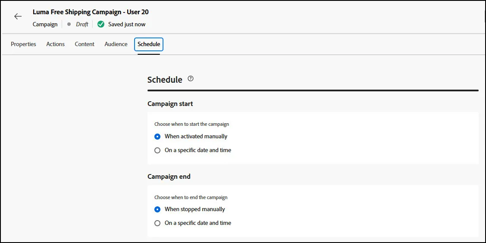The image size is (486, 243).
Task: Click the 'Campaign start' heading
Action: tap(170, 104)
